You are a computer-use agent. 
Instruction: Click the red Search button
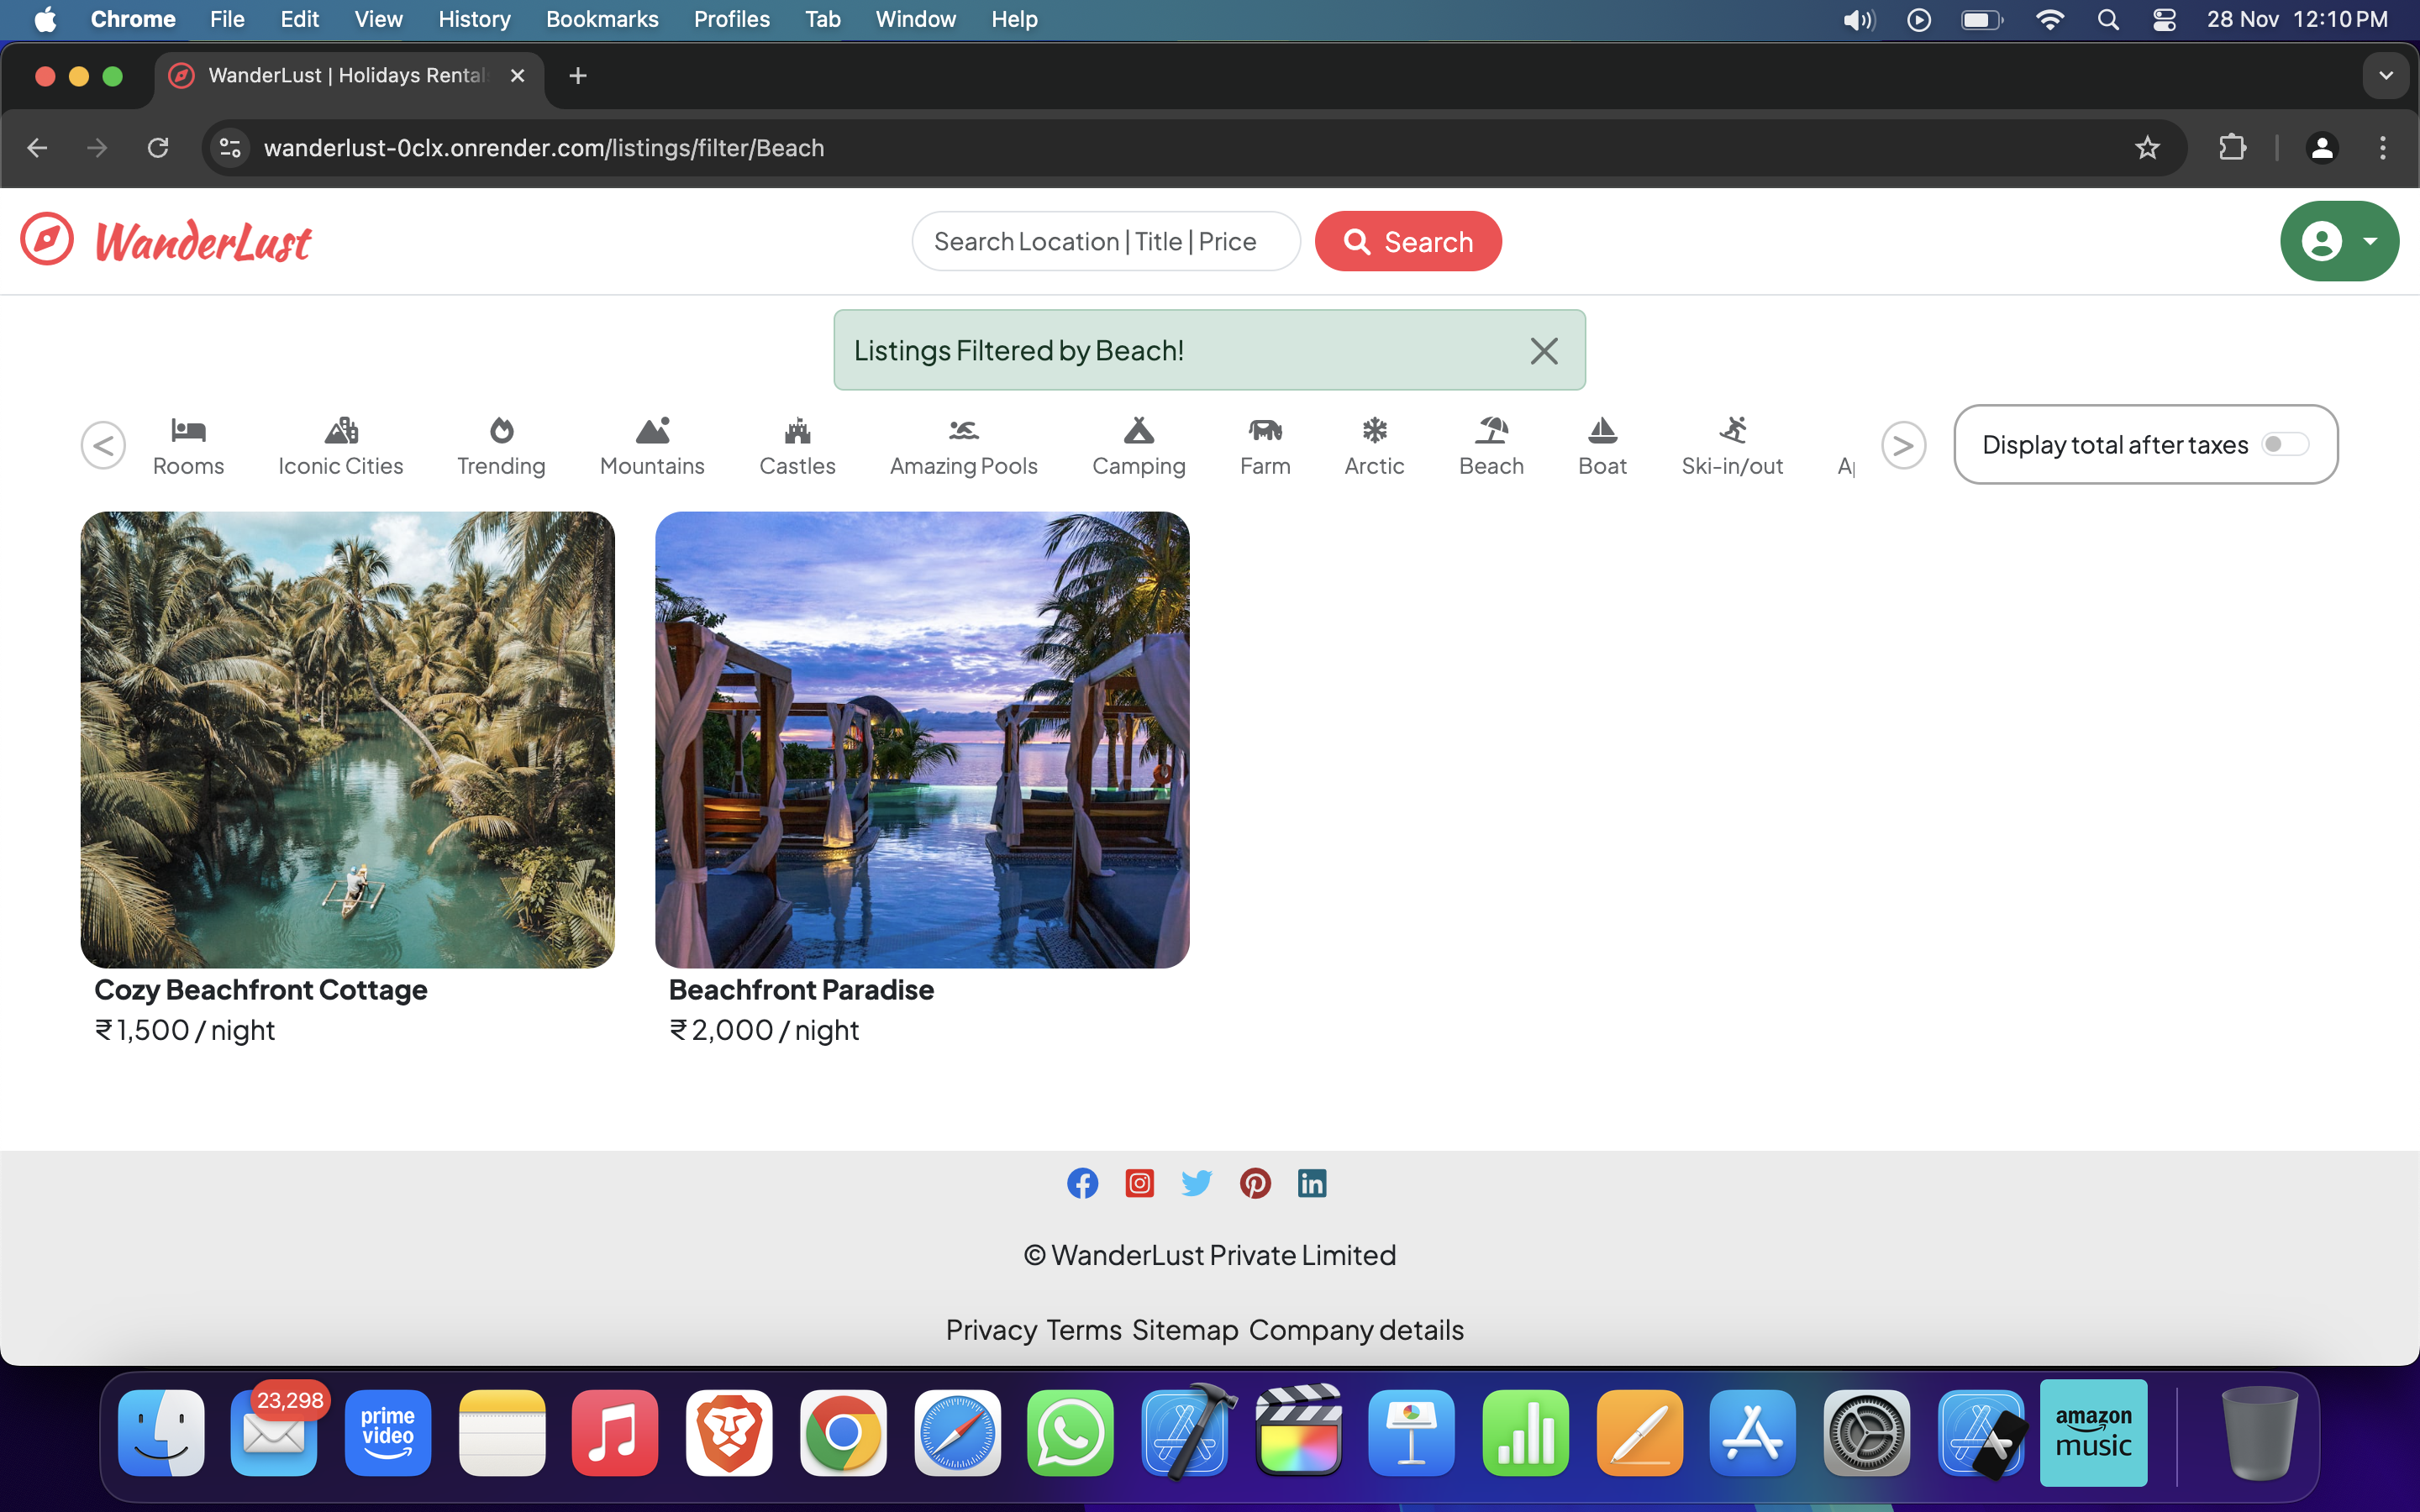tap(1408, 241)
